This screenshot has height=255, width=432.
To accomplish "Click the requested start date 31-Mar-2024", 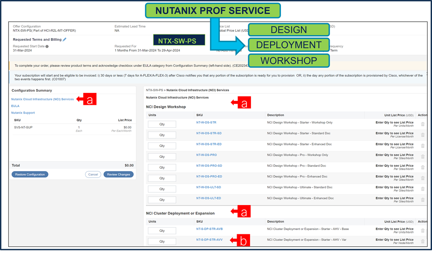I will (22, 50).
